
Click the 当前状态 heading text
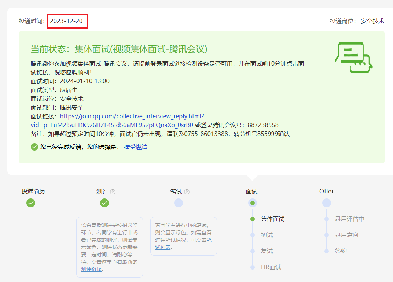119,49
